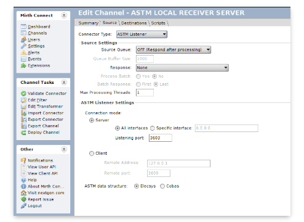
Task: Select Client connection mode
Action: [92, 154]
